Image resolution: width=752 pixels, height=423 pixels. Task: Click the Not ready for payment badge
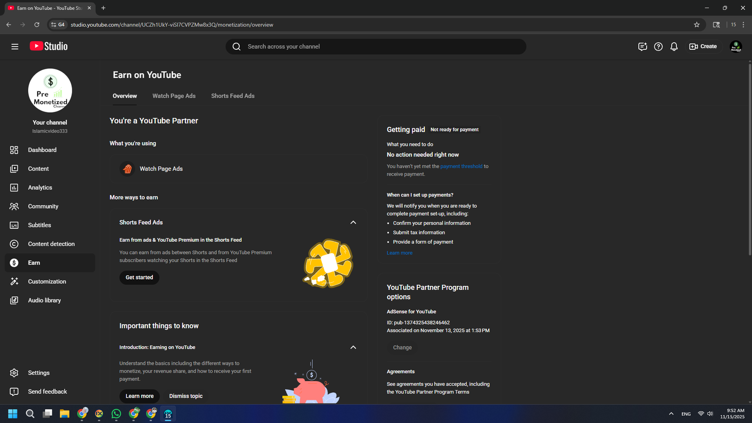[x=454, y=130]
